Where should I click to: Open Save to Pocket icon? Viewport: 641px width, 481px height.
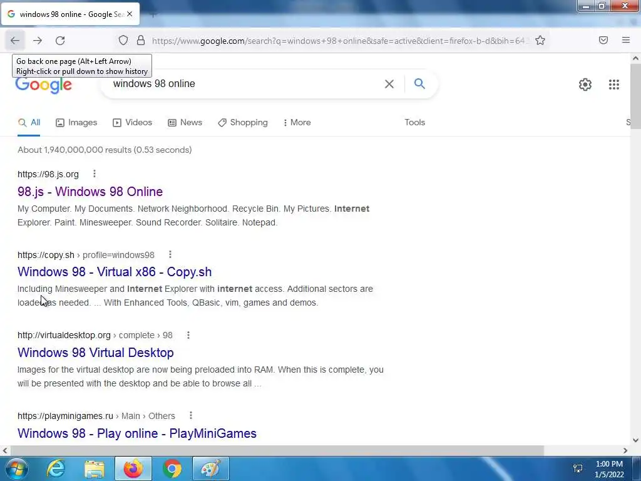pos(603,40)
